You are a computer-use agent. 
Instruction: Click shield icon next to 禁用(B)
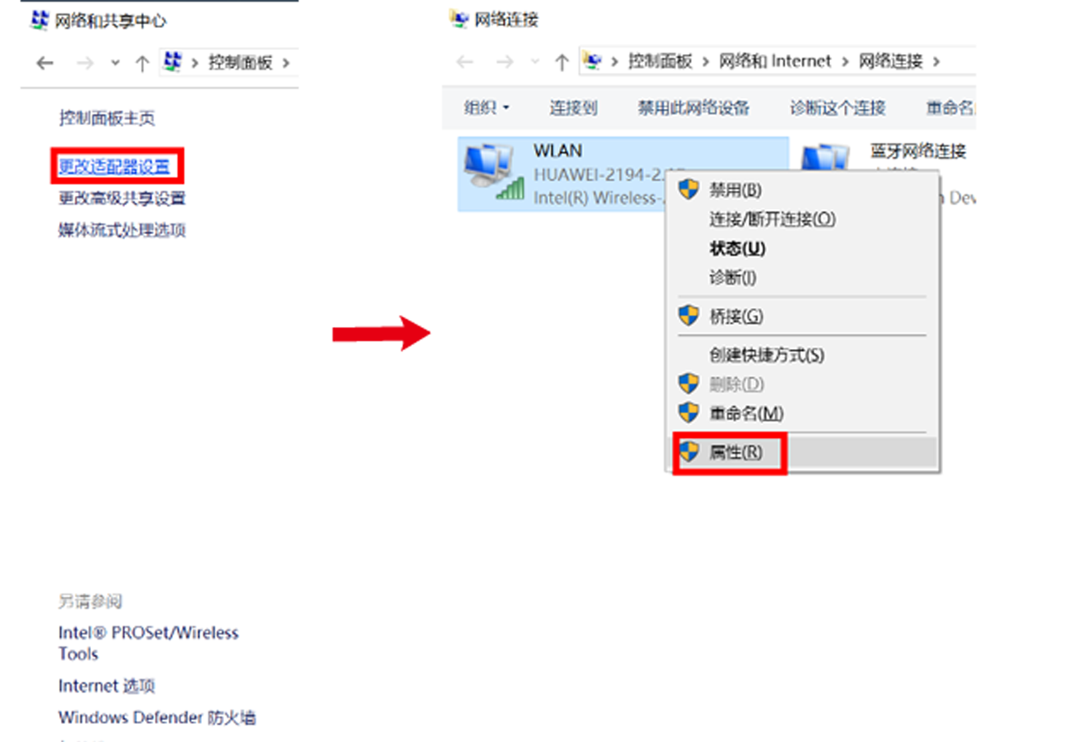(x=689, y=189)
